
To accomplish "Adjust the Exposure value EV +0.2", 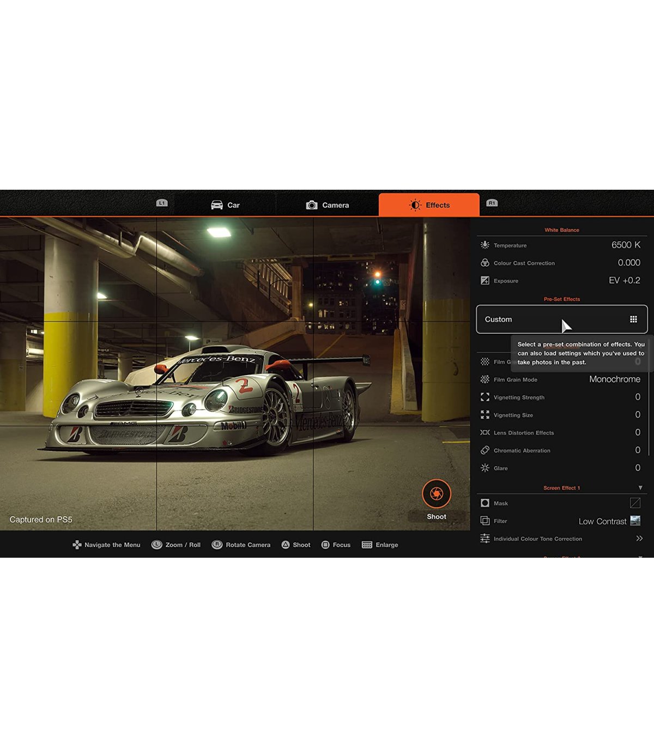I will [625, 280].
